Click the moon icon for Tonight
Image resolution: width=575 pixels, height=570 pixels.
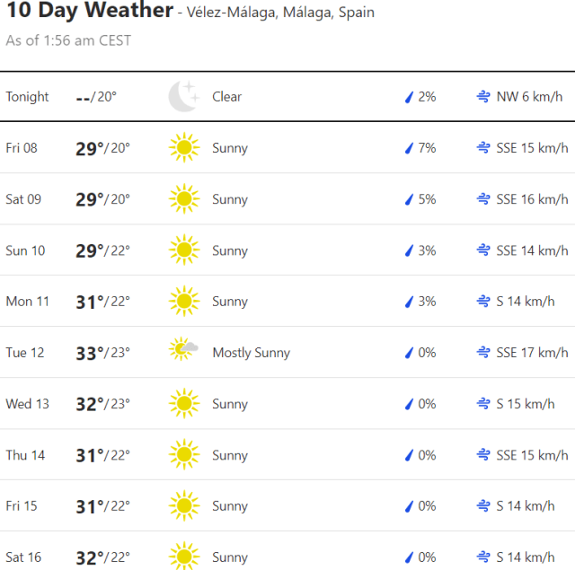pos(183,97)
